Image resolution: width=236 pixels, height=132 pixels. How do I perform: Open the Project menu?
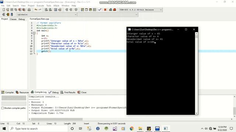coord(31,5)
